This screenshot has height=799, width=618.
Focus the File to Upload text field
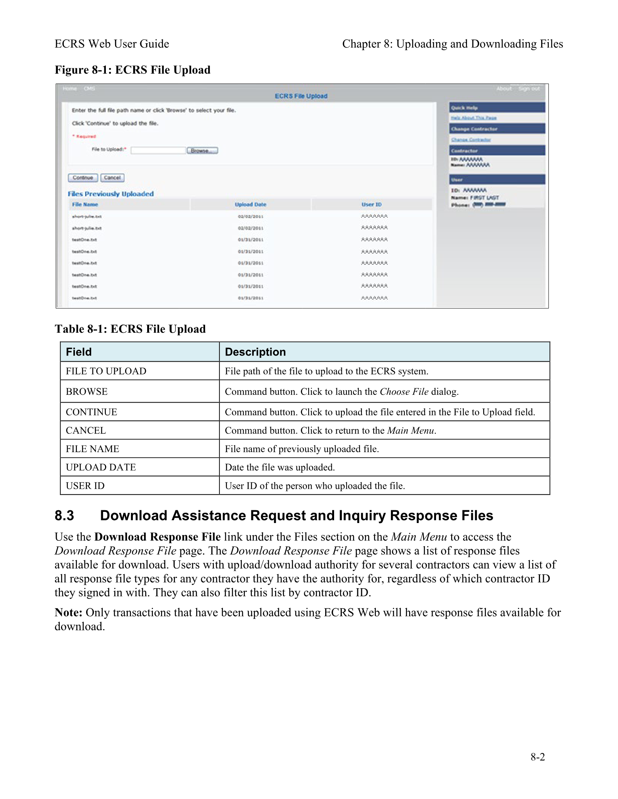[x=158, y=151]
